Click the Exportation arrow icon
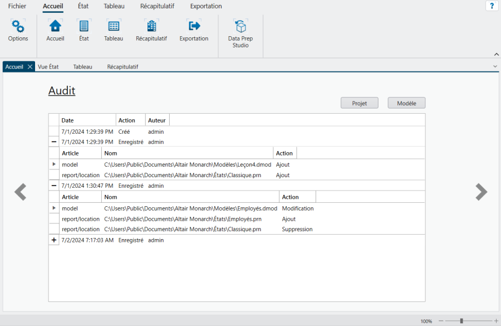The width and height of the screenshot is (501, 326). point(194,26)
